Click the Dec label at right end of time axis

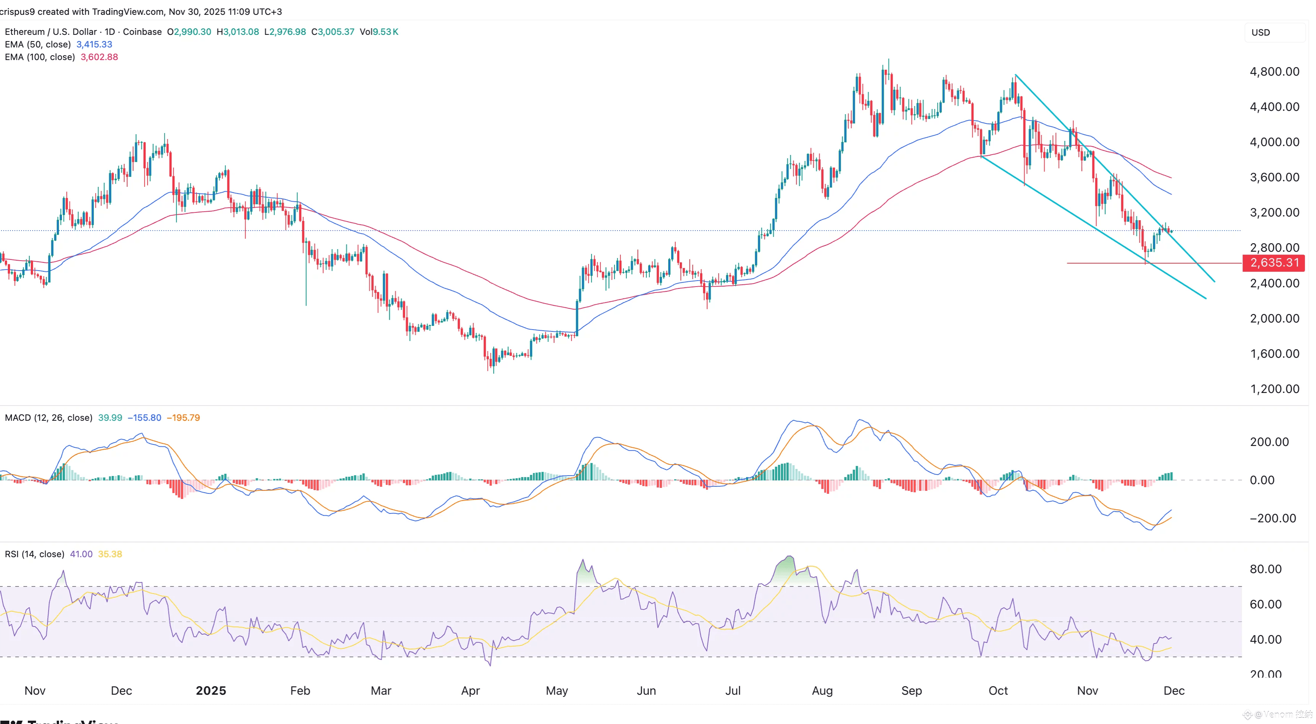coord(1174,691)
